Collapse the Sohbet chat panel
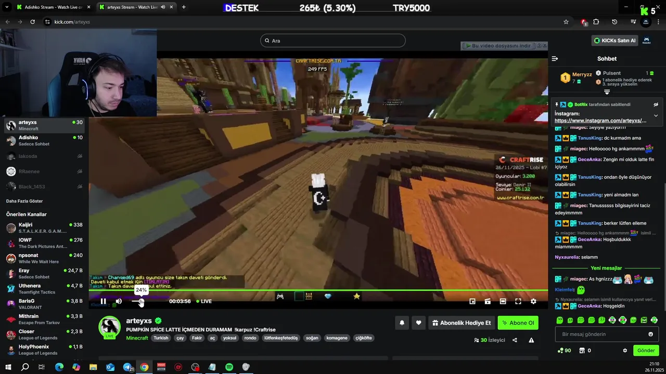This screenshot has width=666, height=374. [555, 59]
